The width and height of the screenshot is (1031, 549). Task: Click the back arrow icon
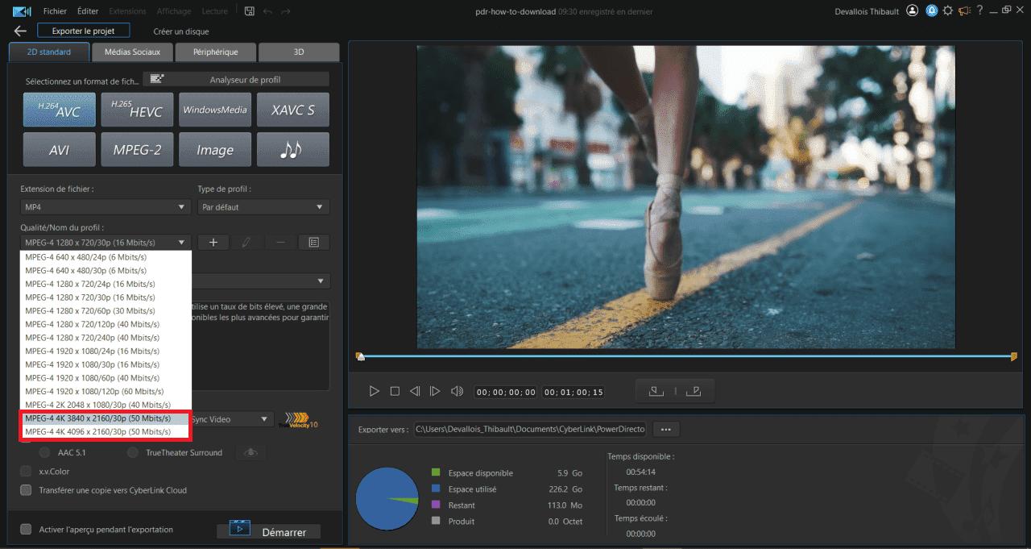[x=20, y=31]
